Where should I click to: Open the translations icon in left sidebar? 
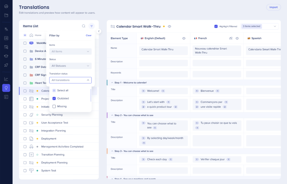6,29
